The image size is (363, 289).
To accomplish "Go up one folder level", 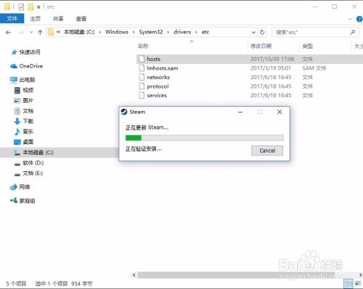I will [x=40, y=32].
